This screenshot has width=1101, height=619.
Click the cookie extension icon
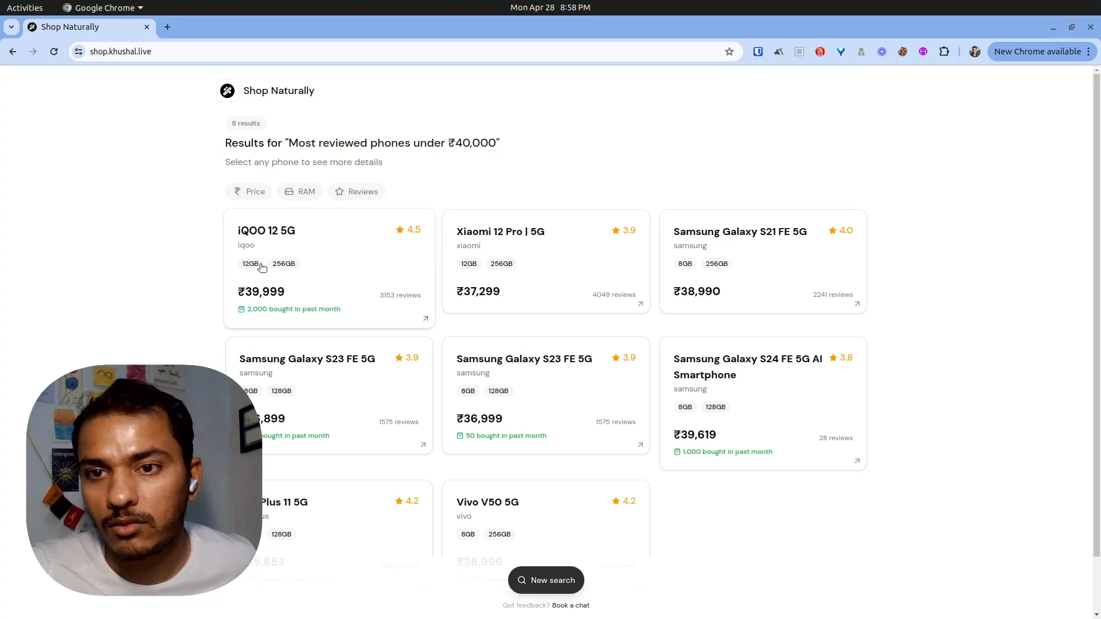[x=903, y=52]
